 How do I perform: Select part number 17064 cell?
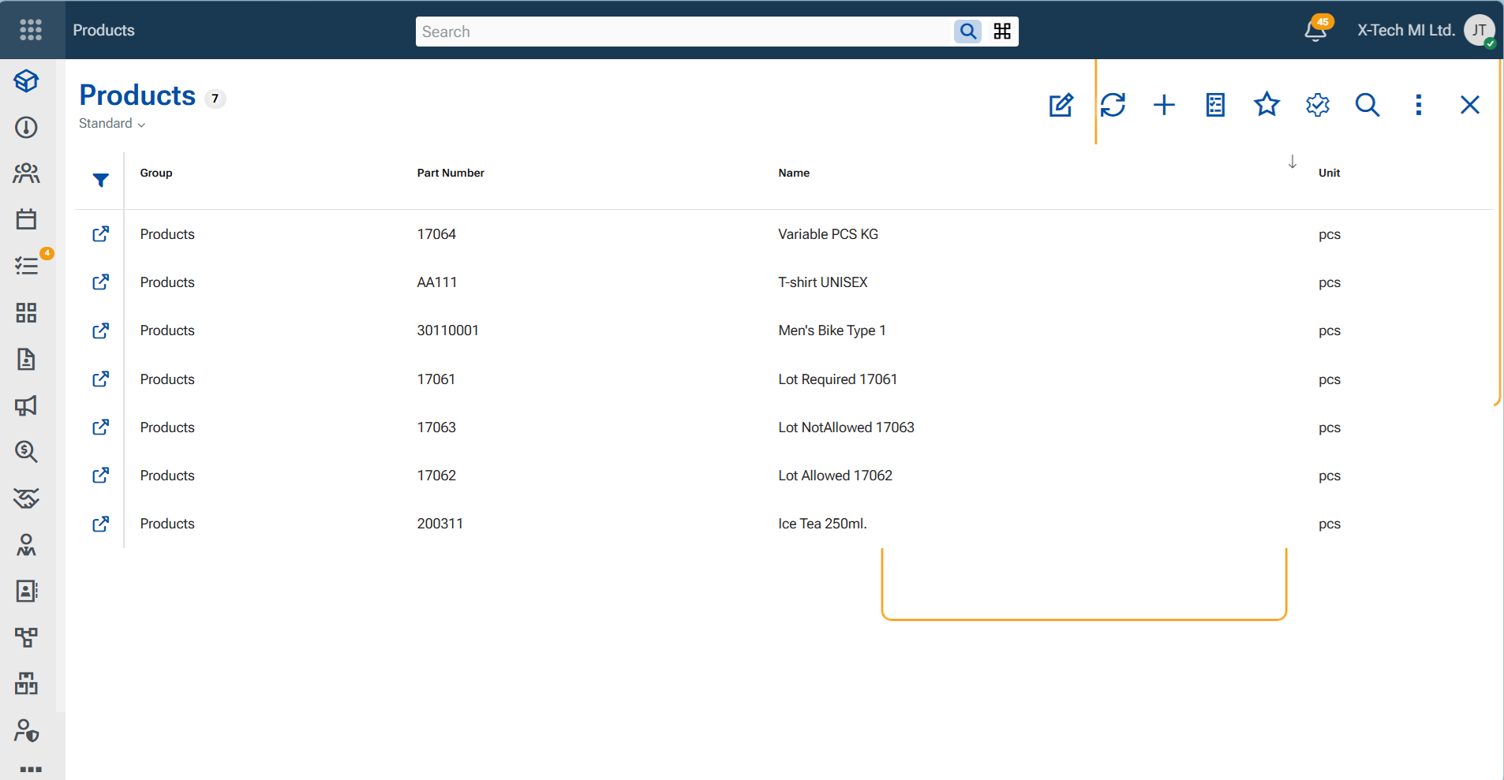pyautogui.click(x=436, y=234)
